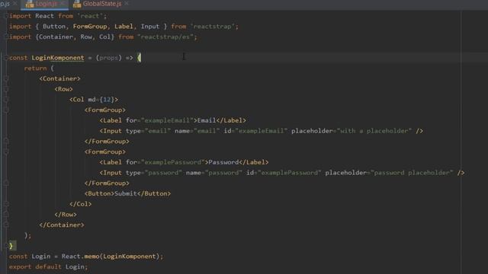The image size is (488, 274).
Task: Fold the <Col md={12}> block in gutter
Action: (6, 100)
